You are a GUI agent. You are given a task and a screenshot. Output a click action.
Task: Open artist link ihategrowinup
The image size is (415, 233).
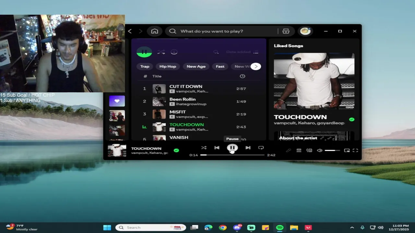pos(191,104)
